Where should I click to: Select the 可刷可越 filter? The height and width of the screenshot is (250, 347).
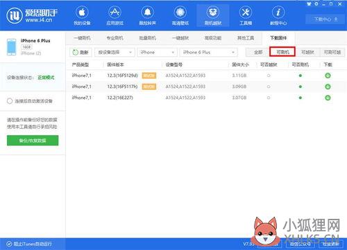pos(332,53)
